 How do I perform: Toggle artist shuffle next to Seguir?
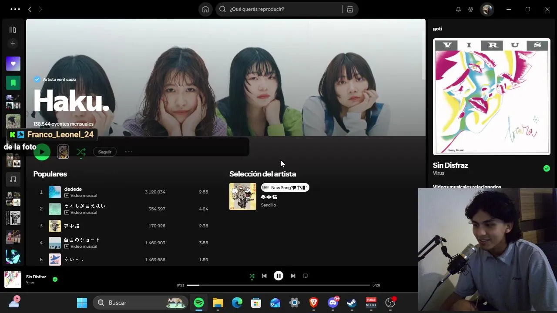pos(81,152)
